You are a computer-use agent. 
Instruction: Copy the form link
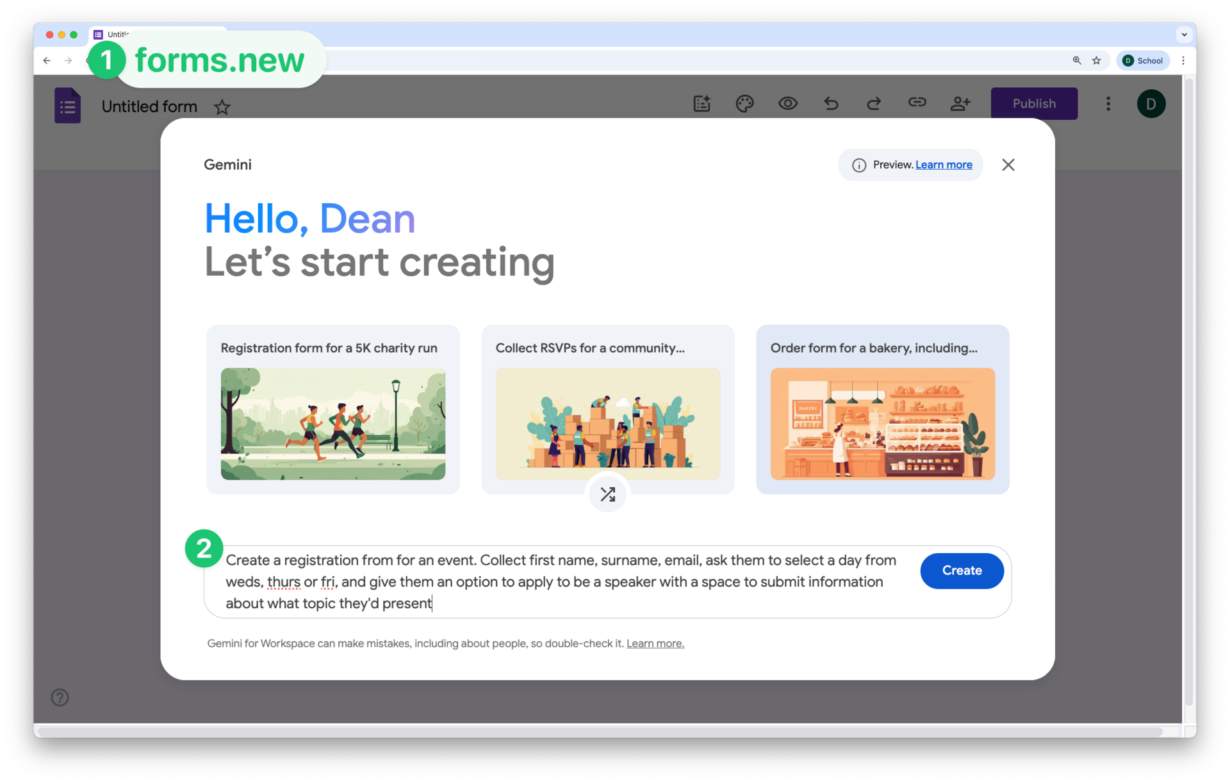point(917,103)
